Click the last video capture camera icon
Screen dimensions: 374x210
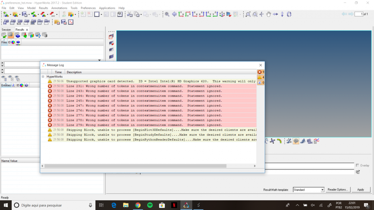point(47,22)
